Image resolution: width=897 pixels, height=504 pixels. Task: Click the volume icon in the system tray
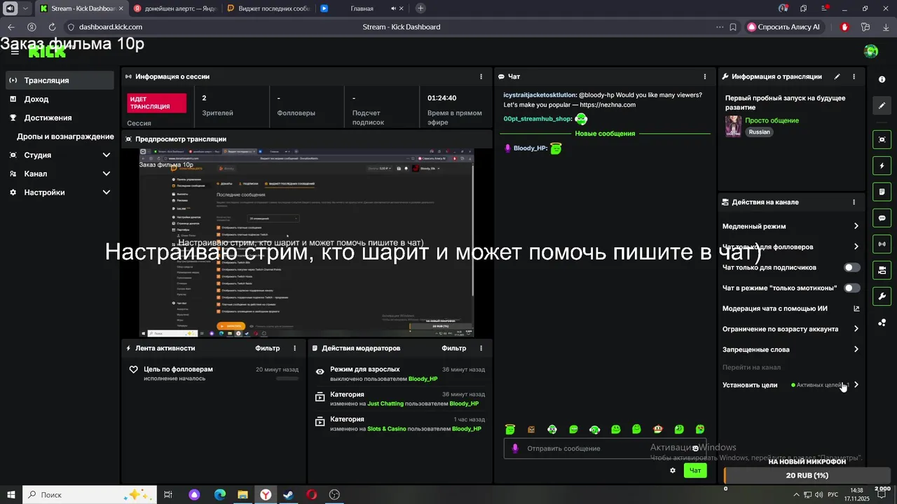(x=817, y=495)
